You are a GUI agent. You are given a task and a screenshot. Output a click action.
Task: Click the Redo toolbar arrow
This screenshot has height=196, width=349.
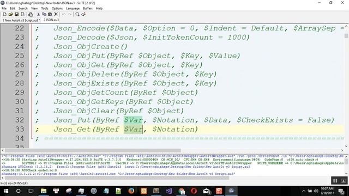click(70, 15)
